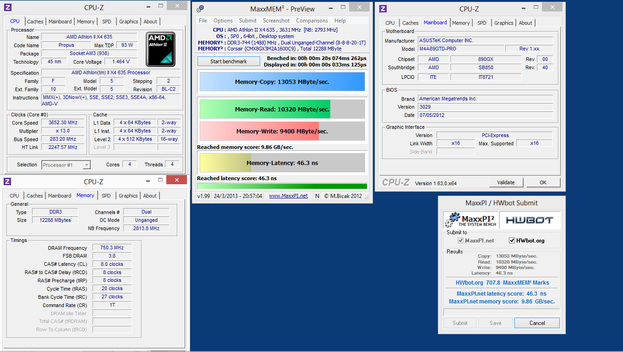The width and height of the screenshot is (623, 352).
Task: Switch to SPD tab in CPU-Z CPU window
Action: point(106,22)
